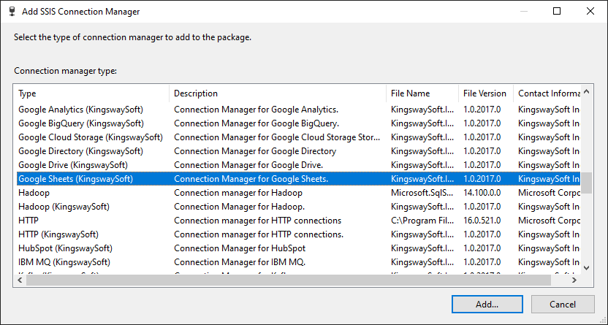Screen dimensions: 608x325
Task: Select Hadoop (KingswaySoft) type
Action: click(64, 207)
